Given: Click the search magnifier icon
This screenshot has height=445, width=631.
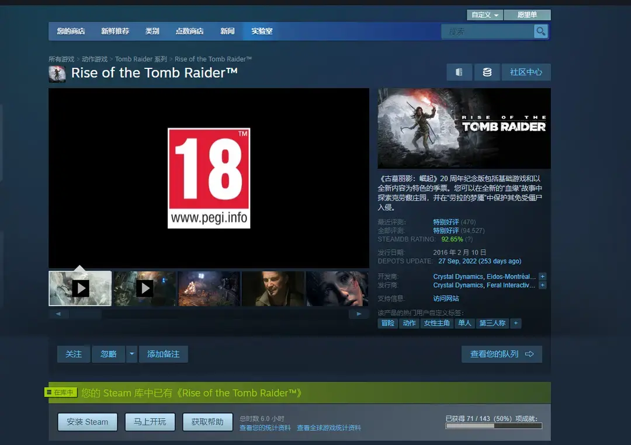Looking at the screenshot, I should click(x=541, y=32).
